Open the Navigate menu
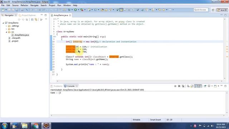The image size is (229, 129). pyautogui.click(x=34, y=5)
